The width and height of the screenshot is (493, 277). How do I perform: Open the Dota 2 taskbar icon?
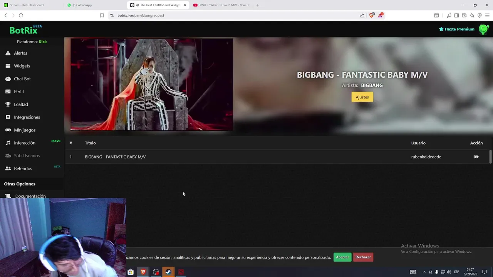tap(181, 272)
